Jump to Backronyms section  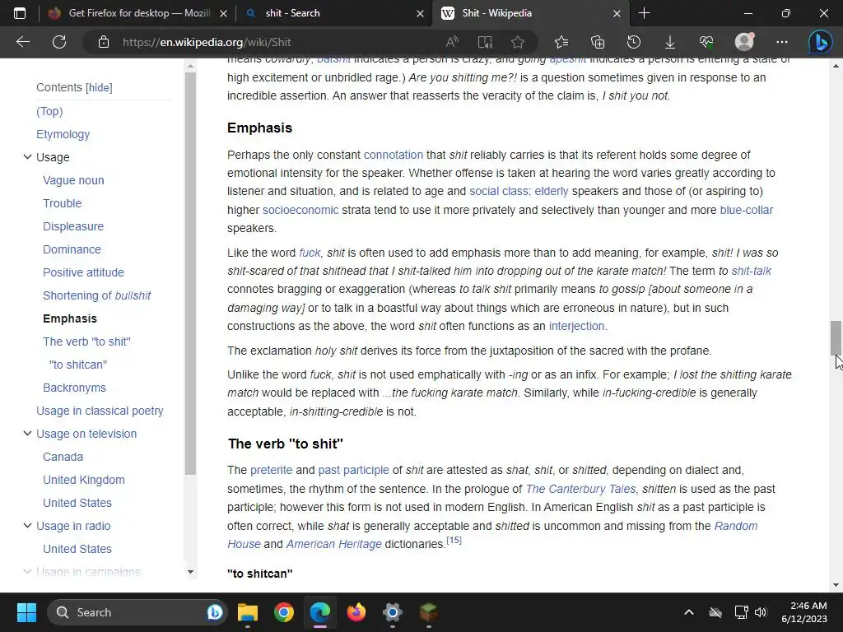click(74, 388)
